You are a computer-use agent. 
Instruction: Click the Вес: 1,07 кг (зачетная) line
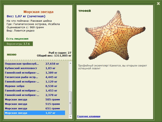pyautogui.click(x=26, y=16)
